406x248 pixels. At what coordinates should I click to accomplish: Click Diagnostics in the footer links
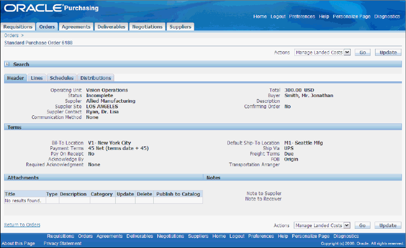coord(346,236)
